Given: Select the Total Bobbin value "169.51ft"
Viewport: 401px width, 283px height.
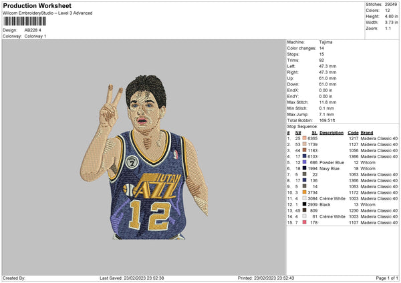Looking at the screenshot, I should (327, 120).
